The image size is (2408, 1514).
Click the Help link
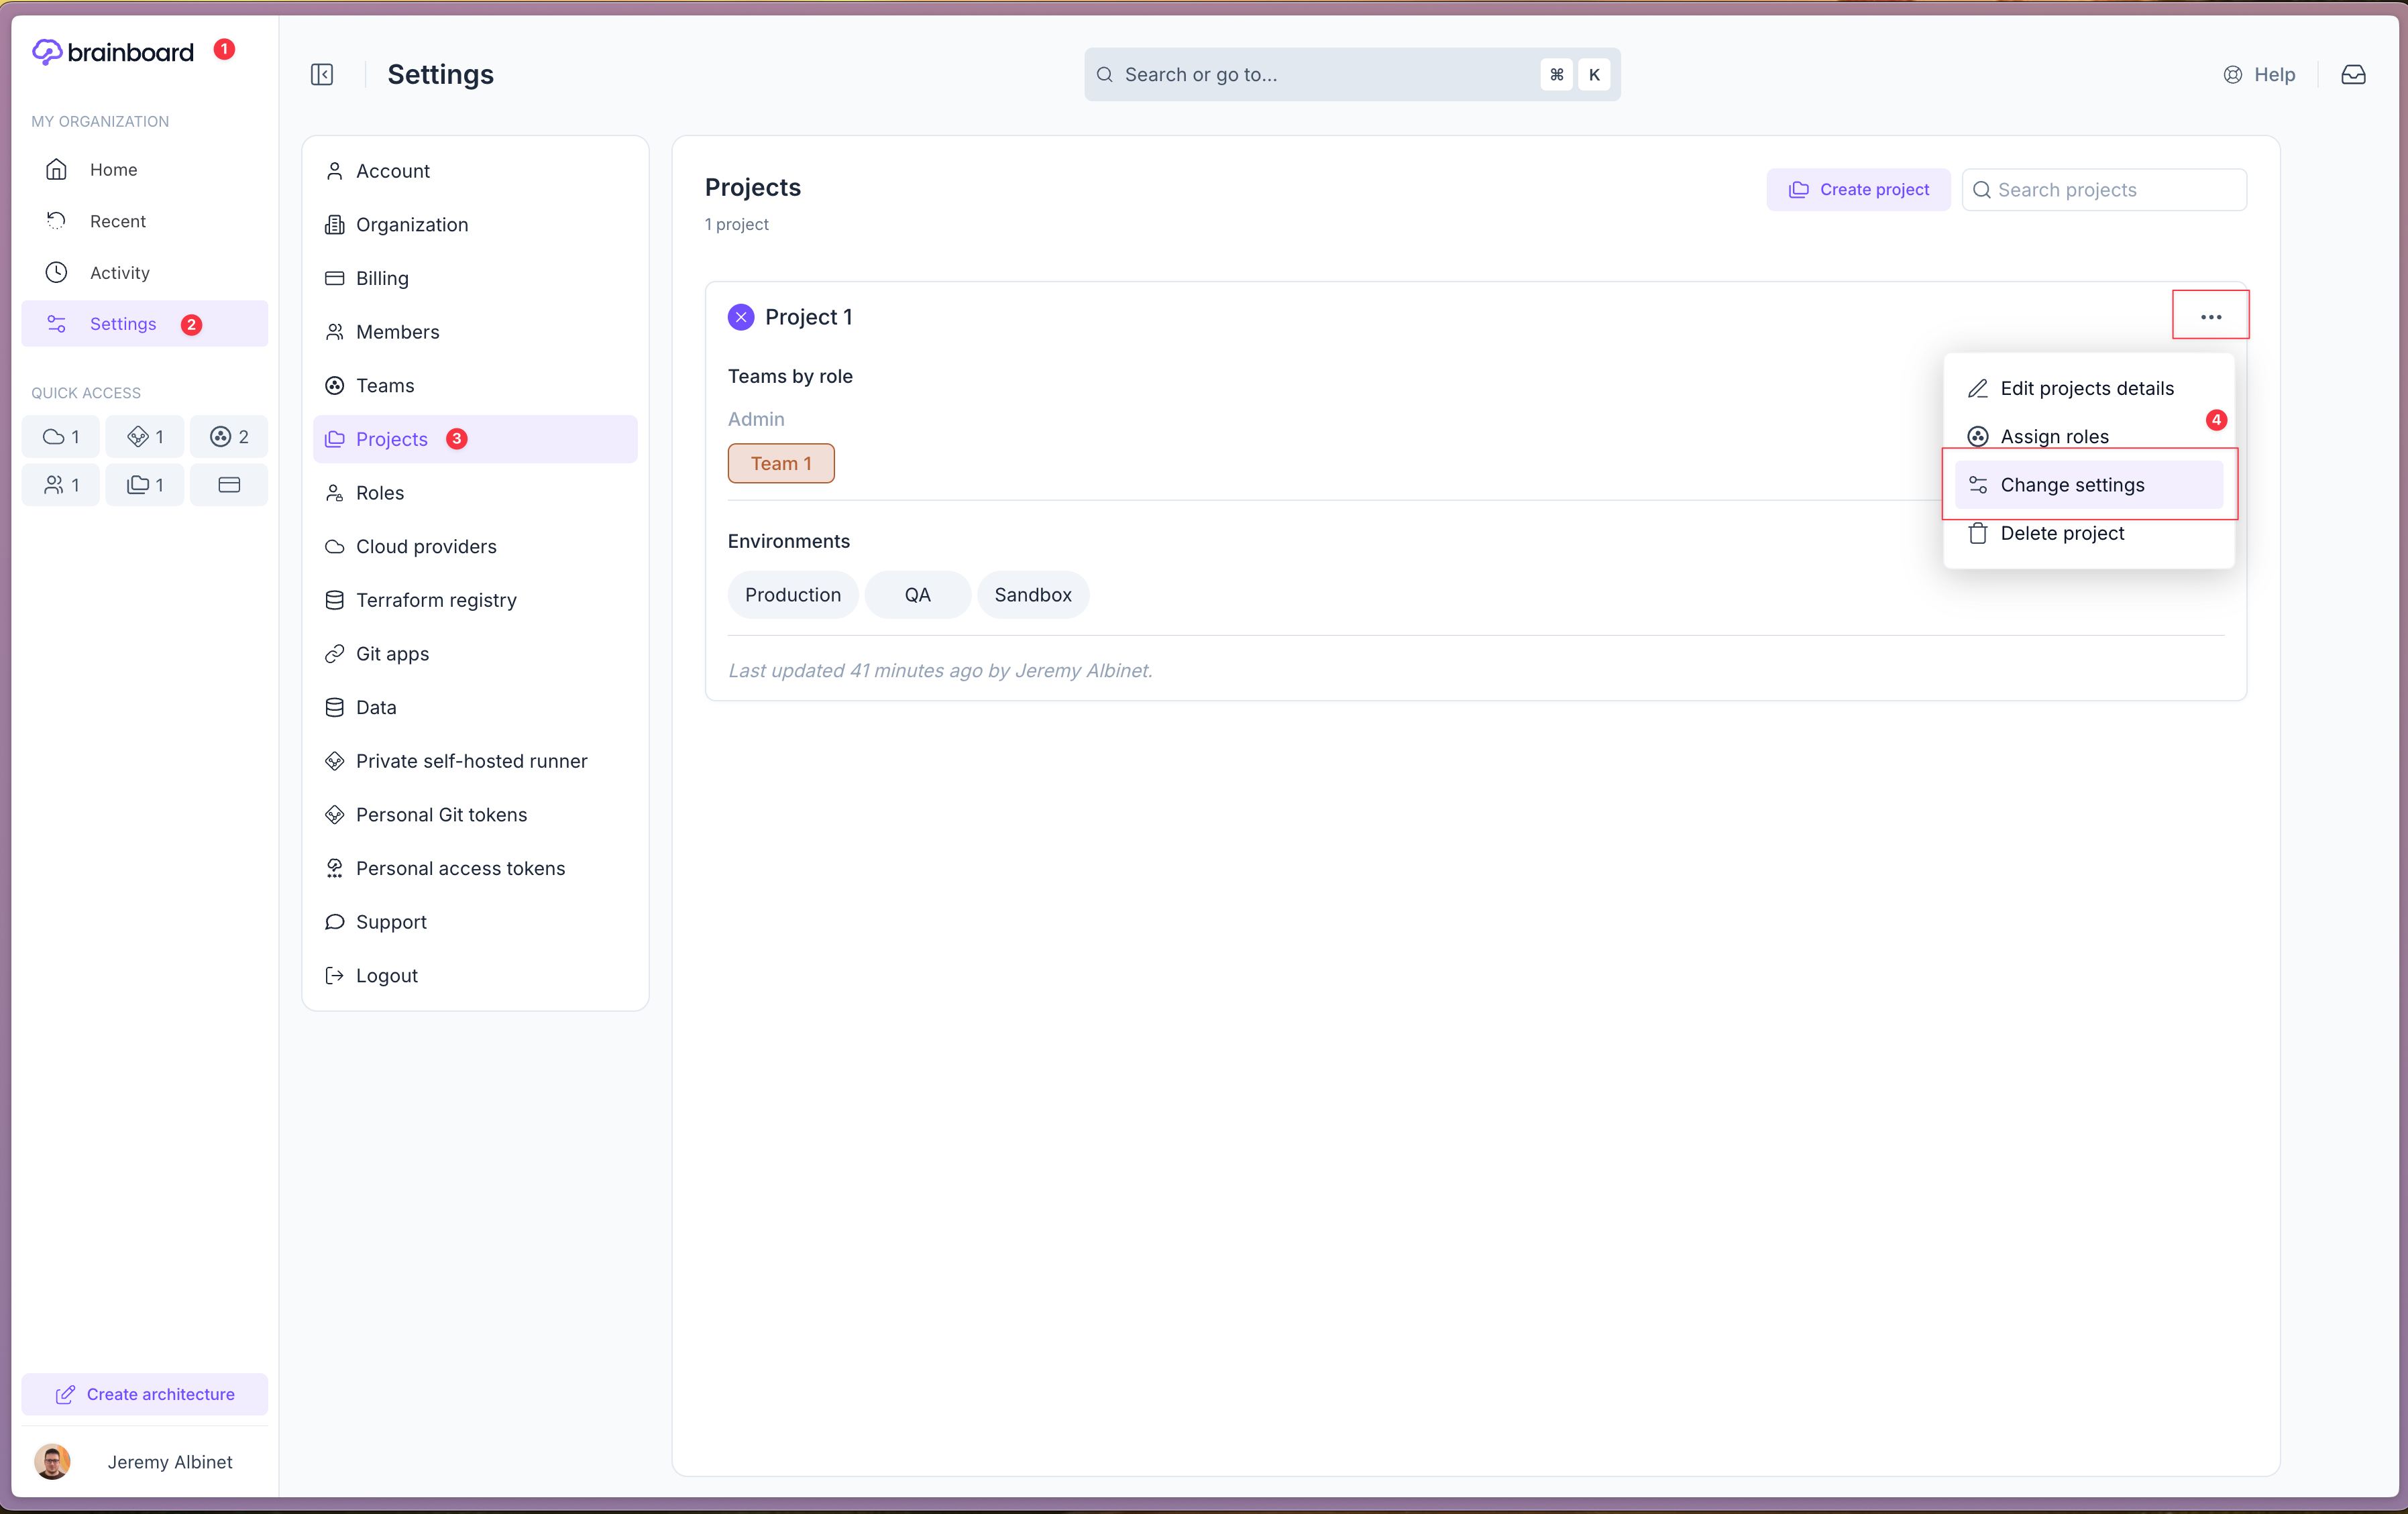click(x=2259, y=75)
